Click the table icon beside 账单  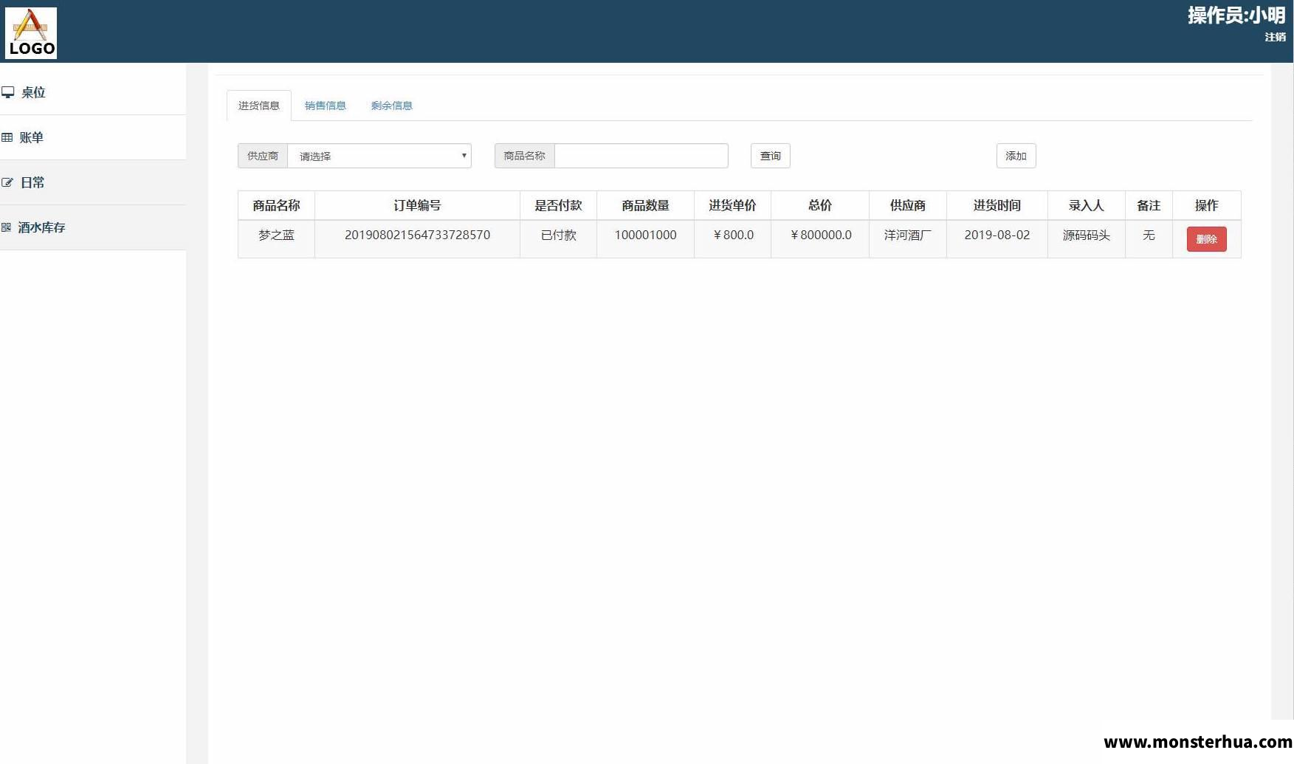[7, 137]
